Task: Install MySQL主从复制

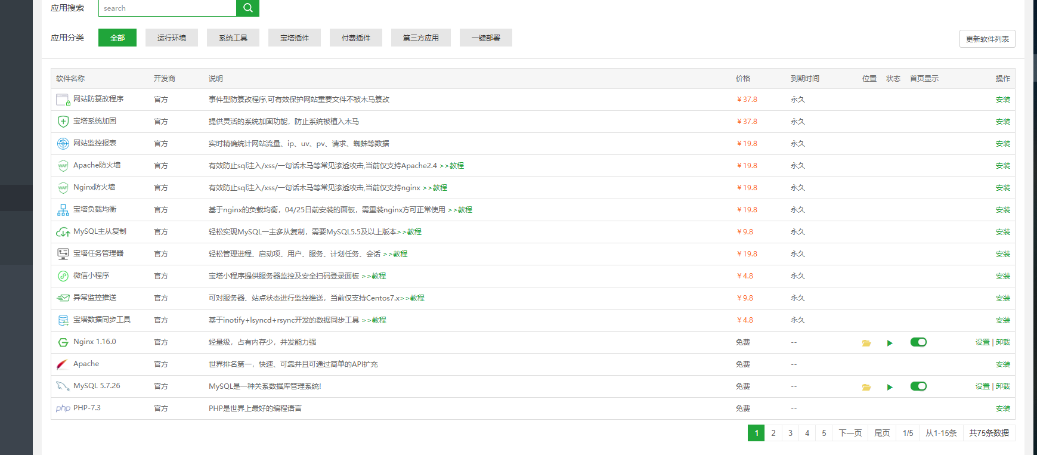Action: (x=1003, y=232)
